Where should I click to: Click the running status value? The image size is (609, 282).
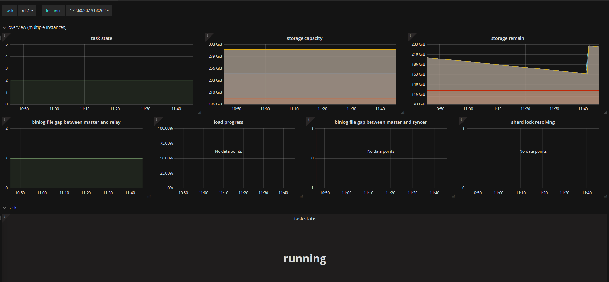point(304,259)
